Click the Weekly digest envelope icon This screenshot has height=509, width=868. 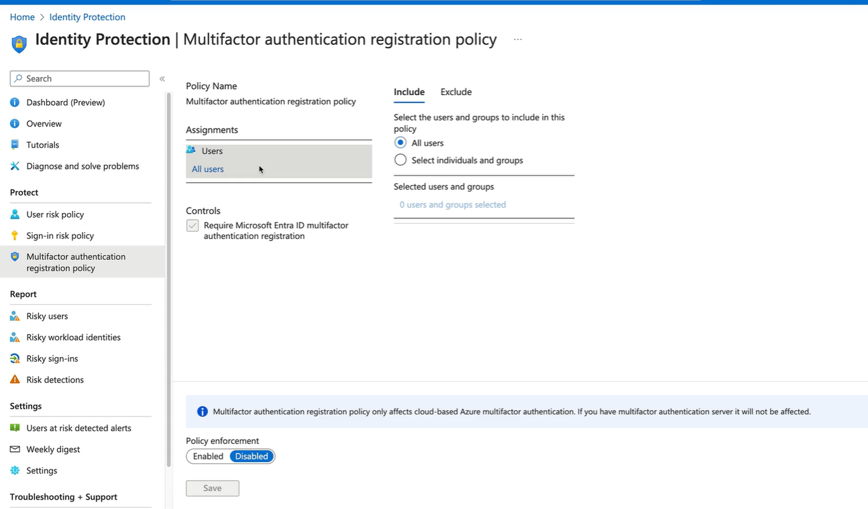coord(15,449)
